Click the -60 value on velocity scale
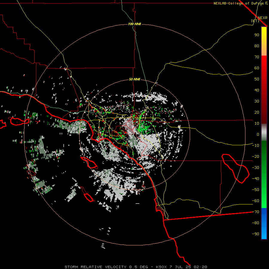The image size is (269, 269). pos(256,201)
